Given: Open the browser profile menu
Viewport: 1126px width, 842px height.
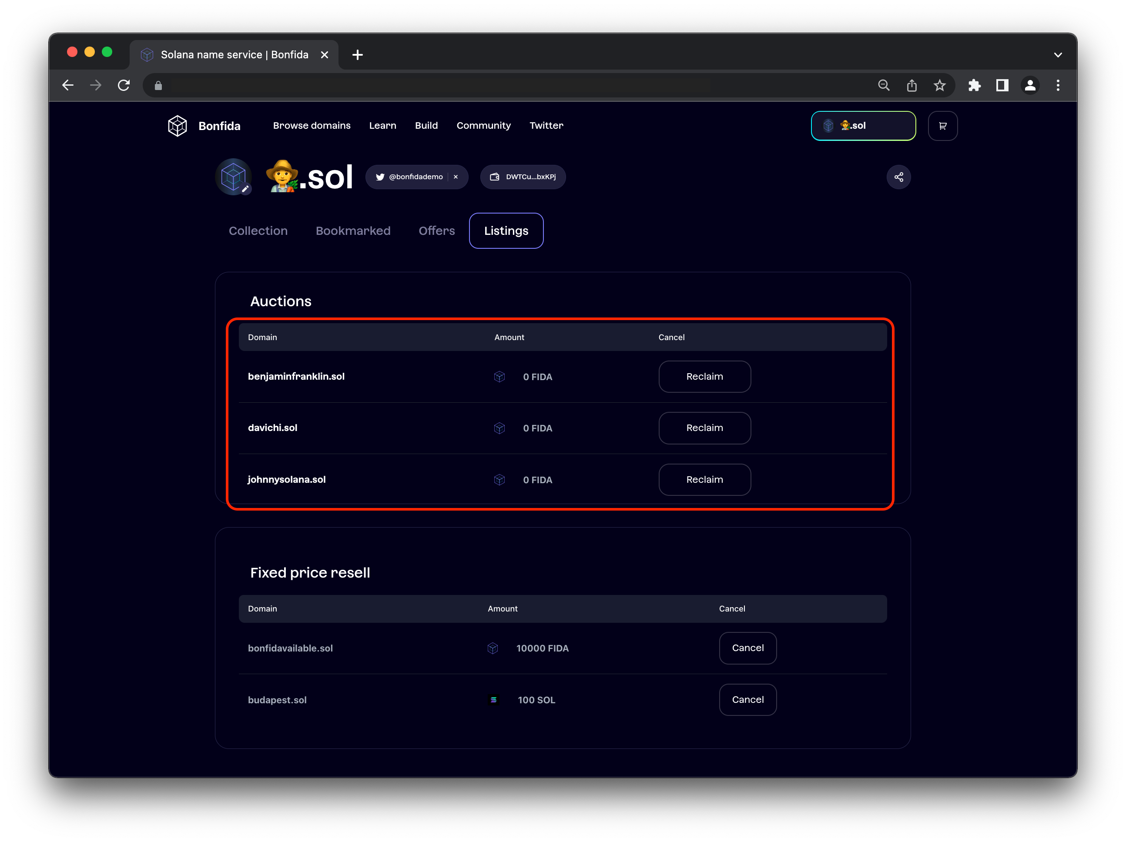Looking at the screenshot, I should point(1030,86).
